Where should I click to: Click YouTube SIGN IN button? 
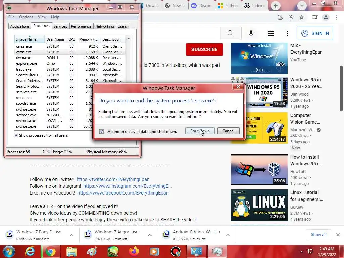[x=315, y=33]
